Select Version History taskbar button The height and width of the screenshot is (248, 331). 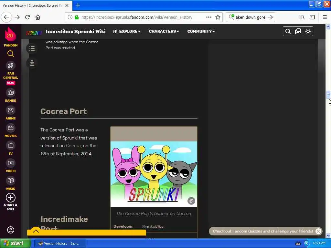[60, 243]
